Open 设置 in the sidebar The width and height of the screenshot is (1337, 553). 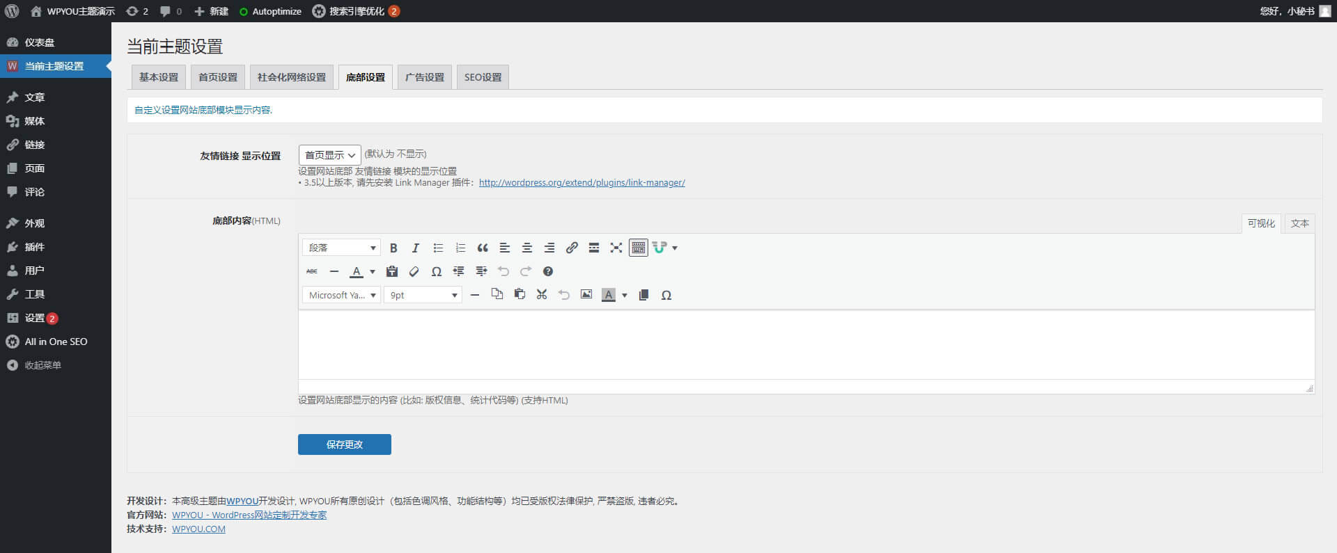tap(56, 318)
